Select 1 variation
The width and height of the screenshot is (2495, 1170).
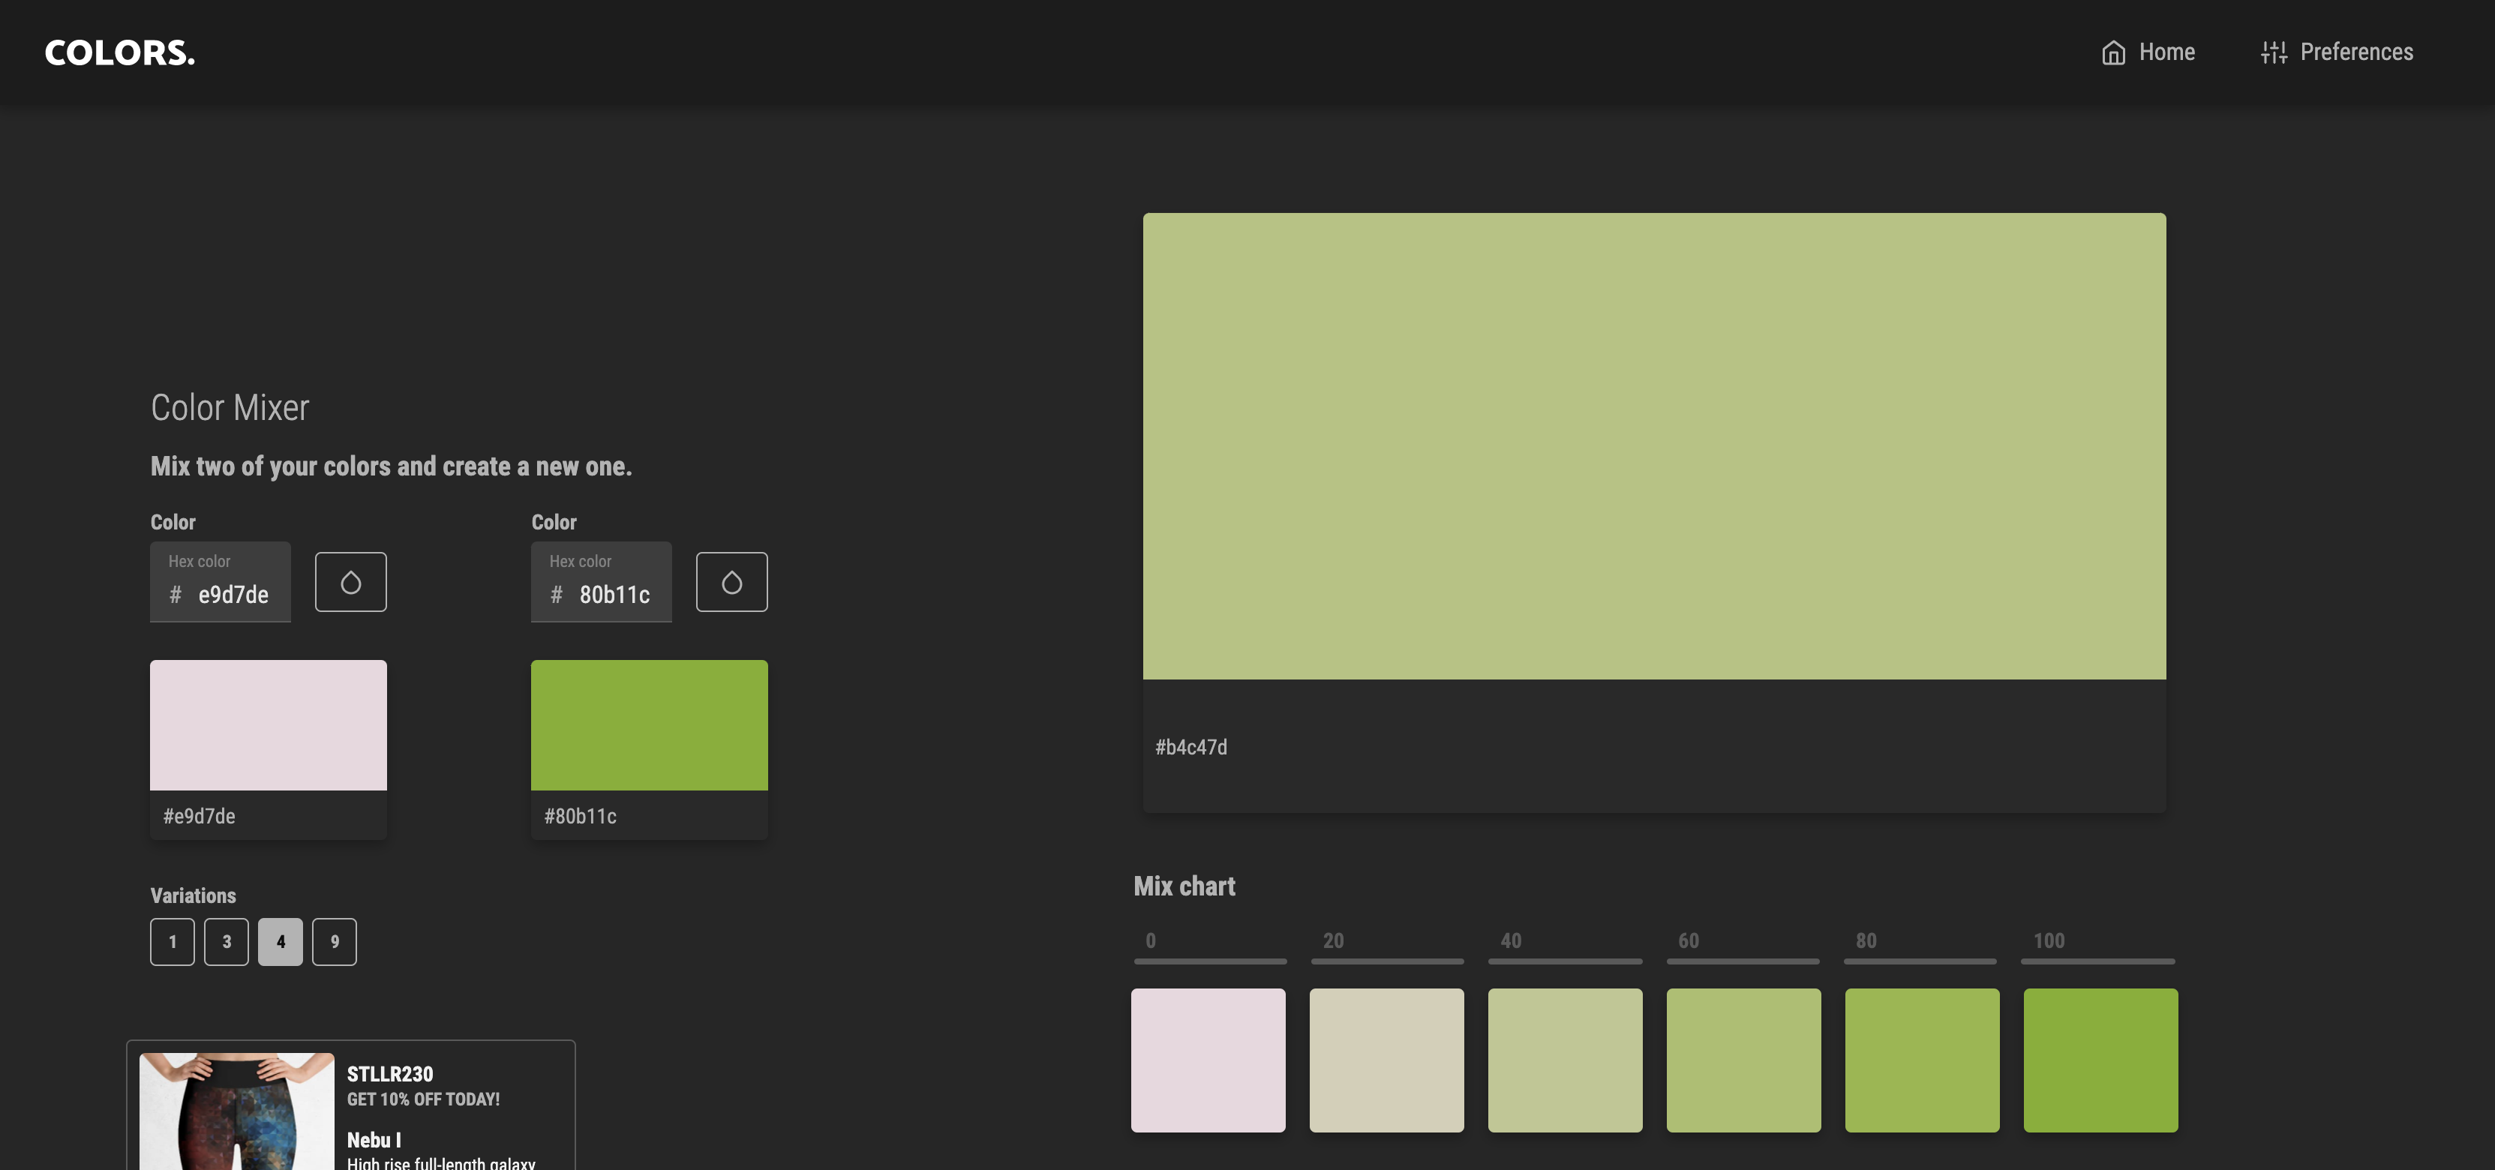[173, 941]
